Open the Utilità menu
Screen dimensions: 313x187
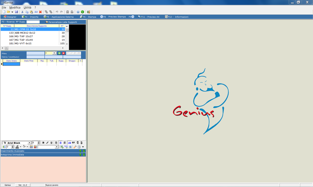click(x=27, y=7)
